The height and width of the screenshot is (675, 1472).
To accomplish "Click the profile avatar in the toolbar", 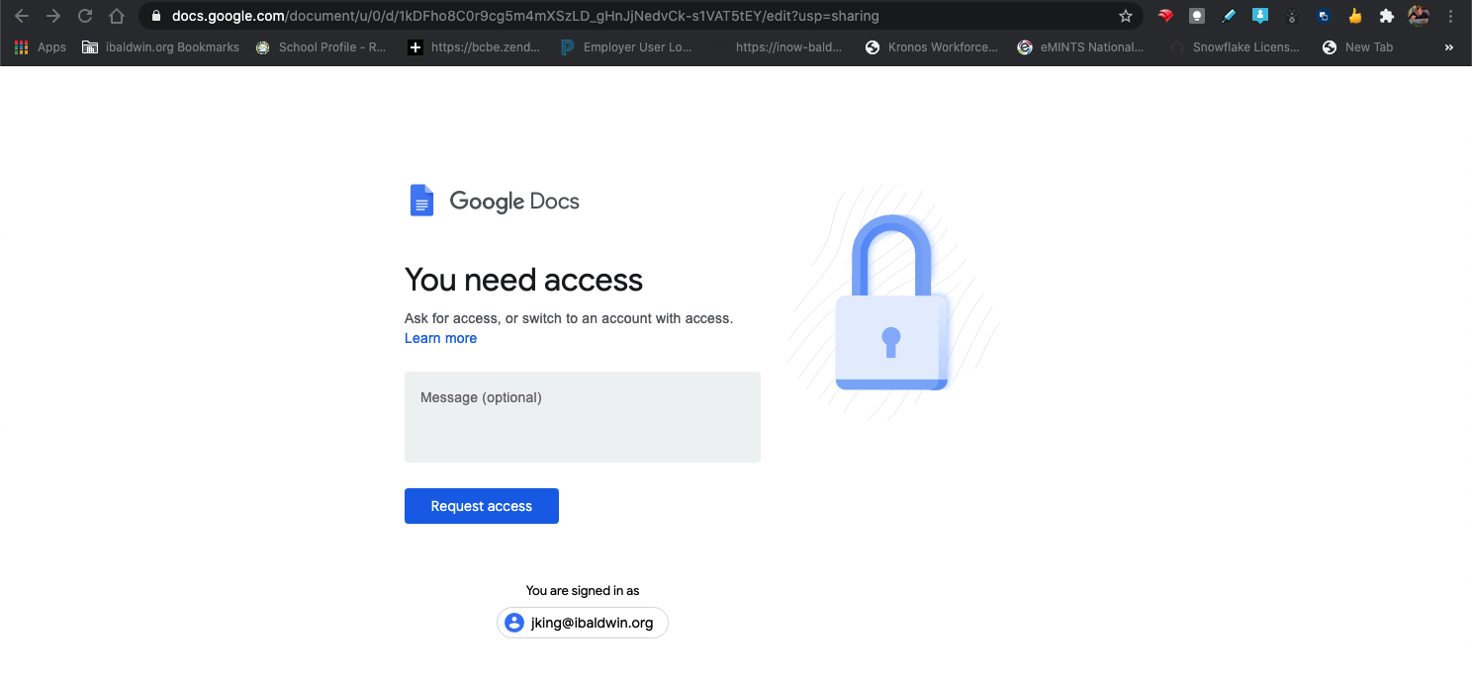I will tap(1419, 16).
